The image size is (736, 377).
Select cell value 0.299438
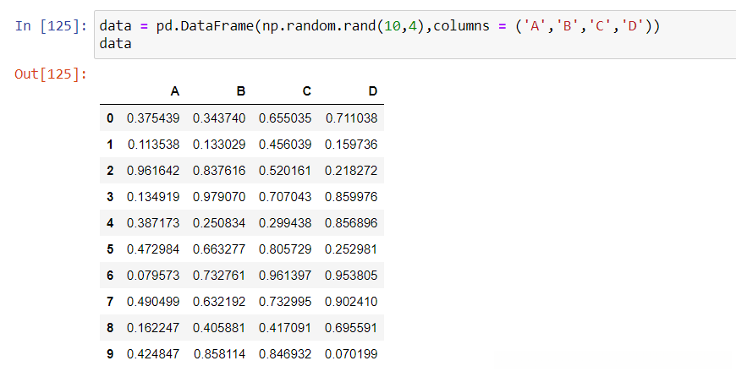pyautogui.click(x=285, y=223)
